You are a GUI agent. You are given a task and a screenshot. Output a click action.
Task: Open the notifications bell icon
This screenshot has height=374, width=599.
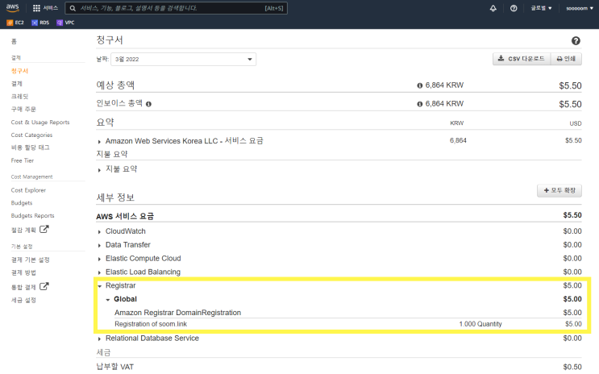(493, 8)
